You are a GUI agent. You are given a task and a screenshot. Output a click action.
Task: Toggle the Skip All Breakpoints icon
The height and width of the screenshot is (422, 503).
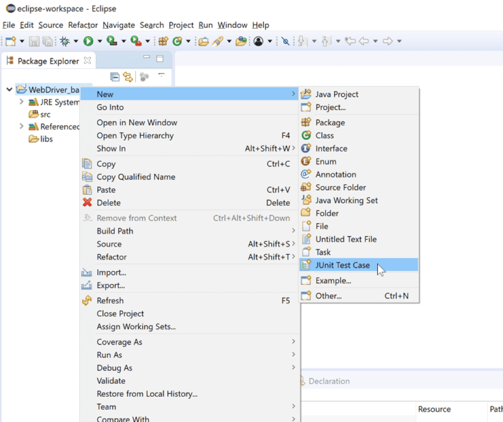[x=286, y=41]
